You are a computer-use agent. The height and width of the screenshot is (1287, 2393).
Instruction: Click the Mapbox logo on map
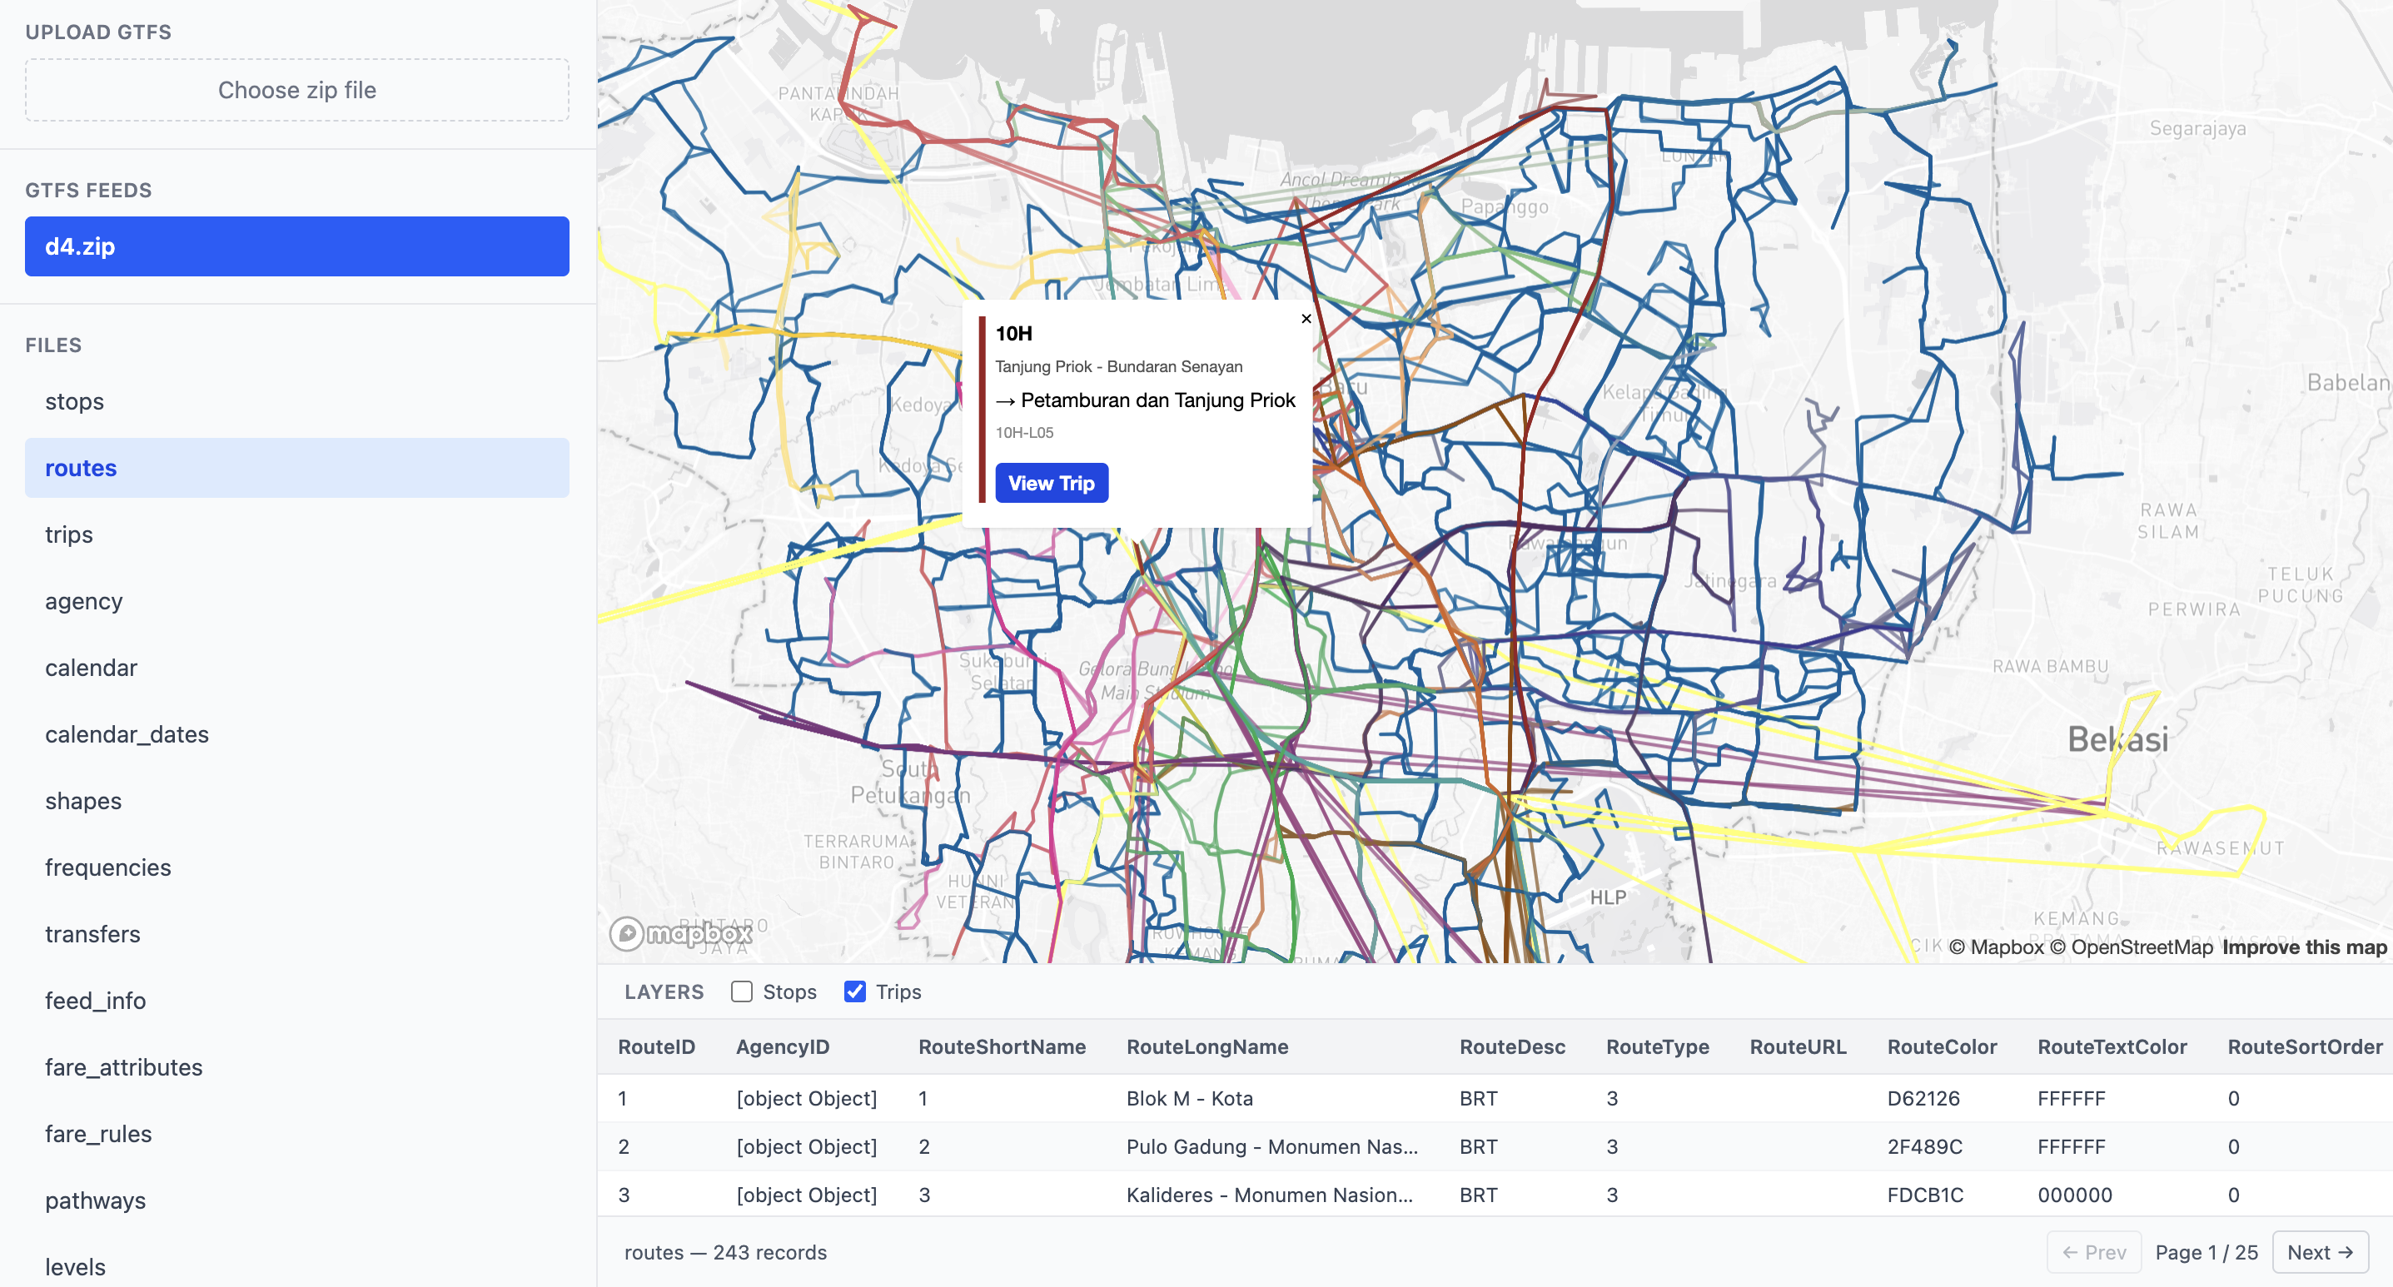pos(681,932)
